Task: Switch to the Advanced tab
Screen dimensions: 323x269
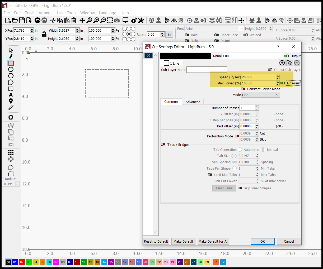Action: (x=193, y=102)
